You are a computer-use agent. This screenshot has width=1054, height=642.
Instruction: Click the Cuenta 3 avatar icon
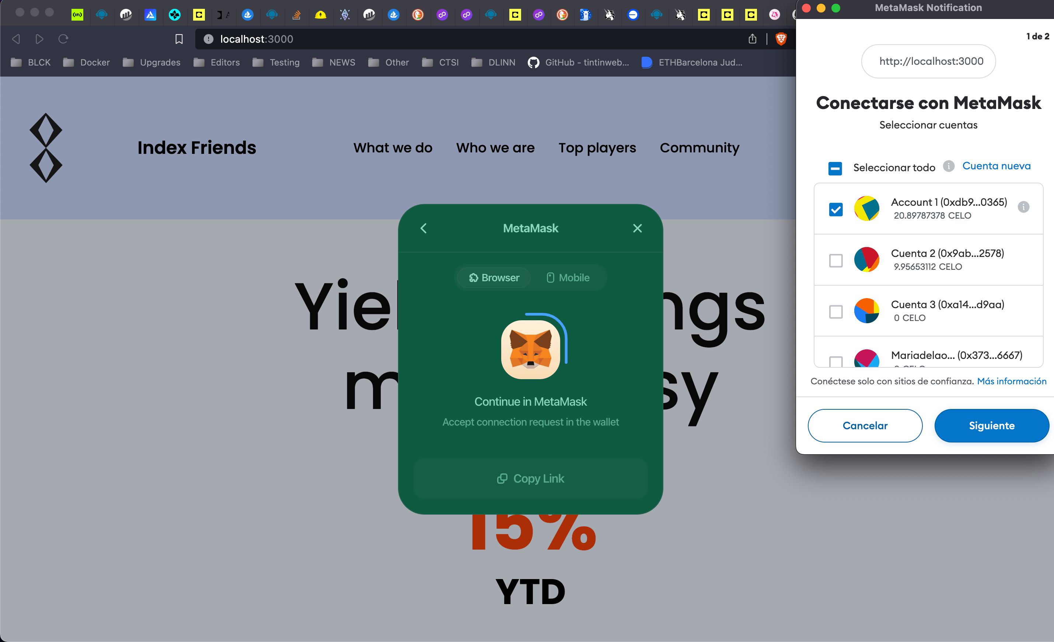click(867, 311)
